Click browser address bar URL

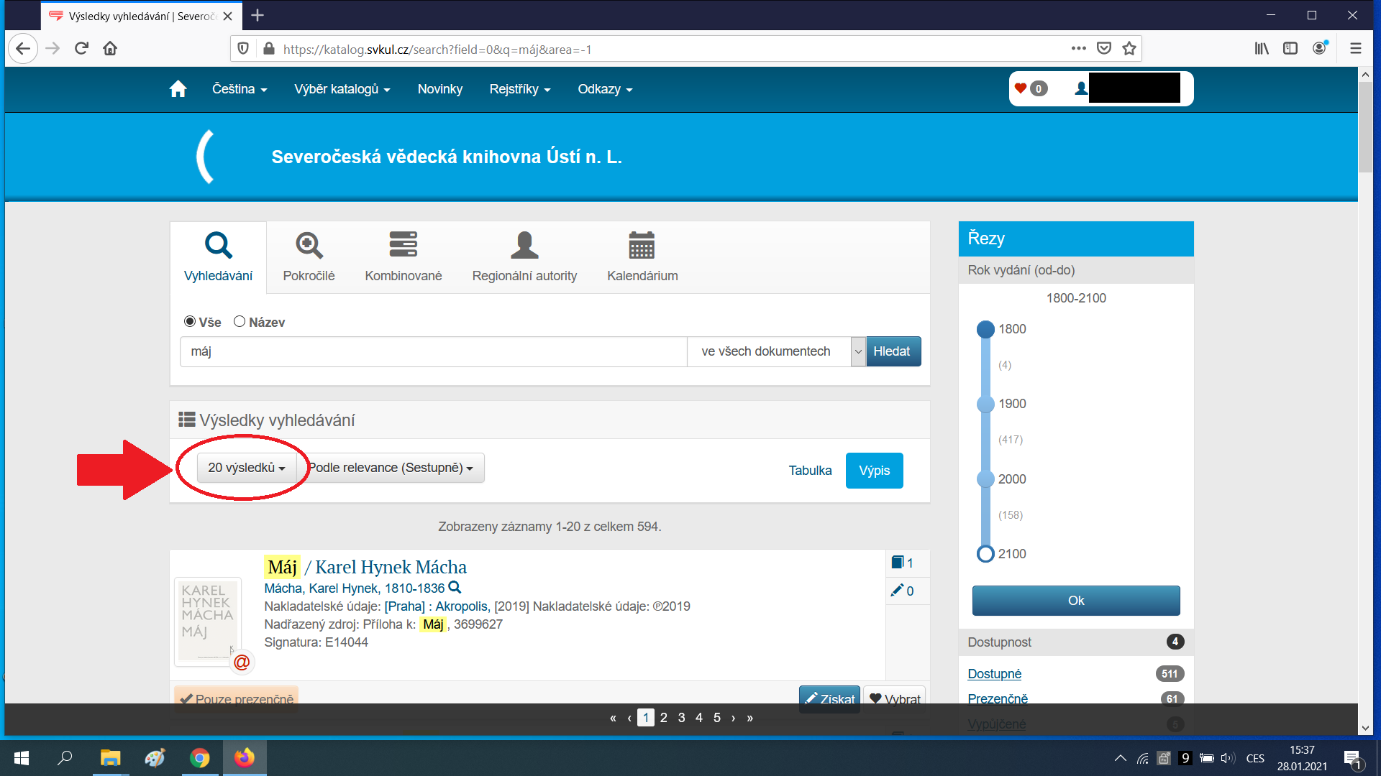(437, 50)
